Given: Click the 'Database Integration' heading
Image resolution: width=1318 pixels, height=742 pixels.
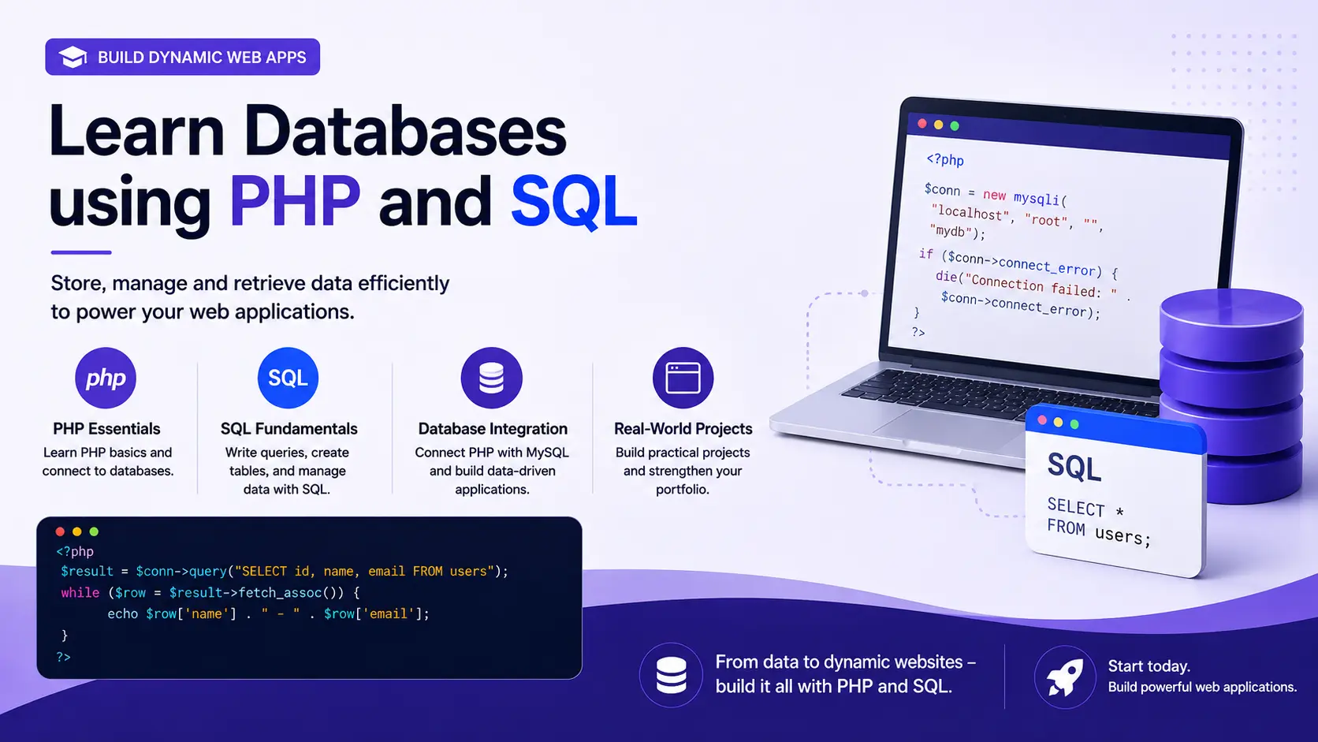Looking at the screenshot, I should pos(493,429).
